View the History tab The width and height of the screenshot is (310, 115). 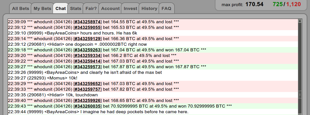pos(149,8)
